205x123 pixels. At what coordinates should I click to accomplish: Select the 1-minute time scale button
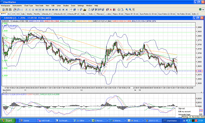click(x=30, y=10)
